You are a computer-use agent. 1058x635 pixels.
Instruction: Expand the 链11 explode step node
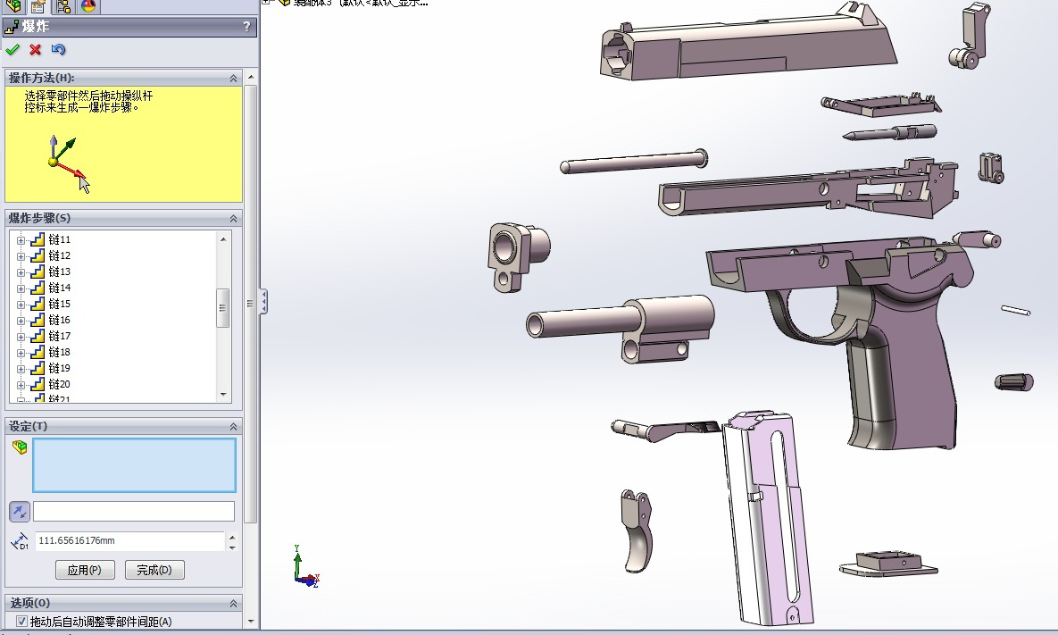[21, 240]
